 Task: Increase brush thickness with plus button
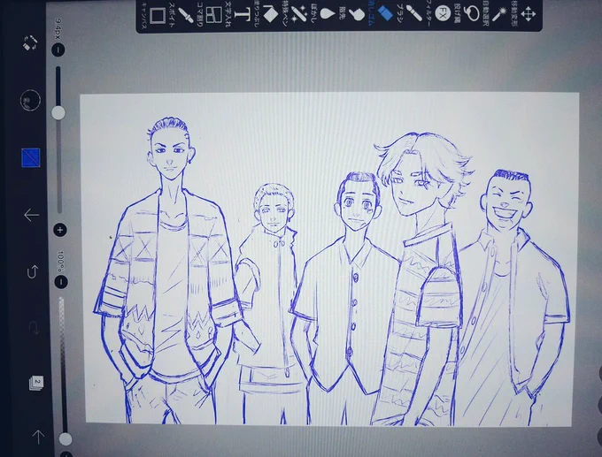(60, 230)
